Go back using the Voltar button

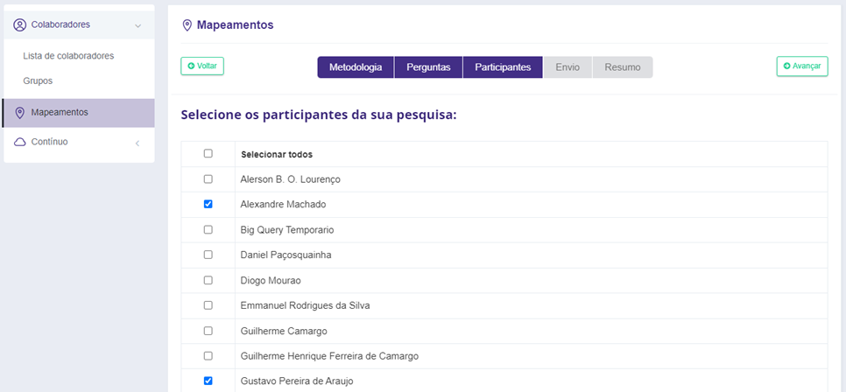[x=202, y=66]
